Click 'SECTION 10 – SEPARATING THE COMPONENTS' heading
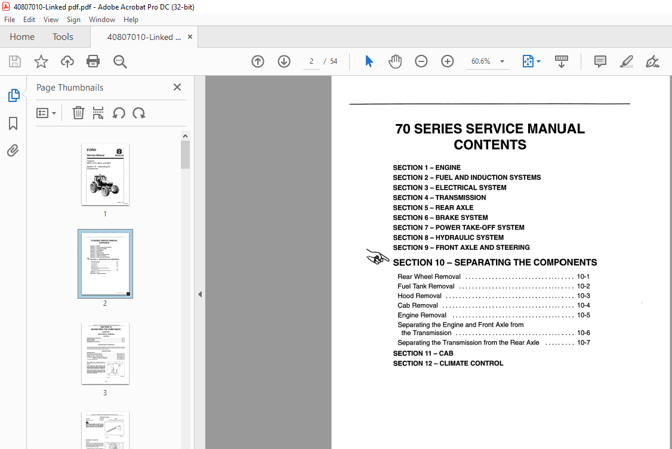 coord(495,262)
